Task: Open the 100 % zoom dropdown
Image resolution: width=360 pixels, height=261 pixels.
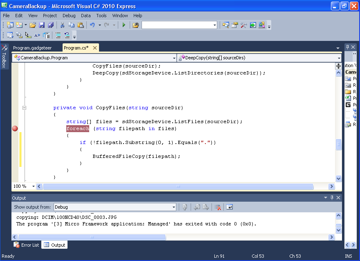Action: click(33, 186)
